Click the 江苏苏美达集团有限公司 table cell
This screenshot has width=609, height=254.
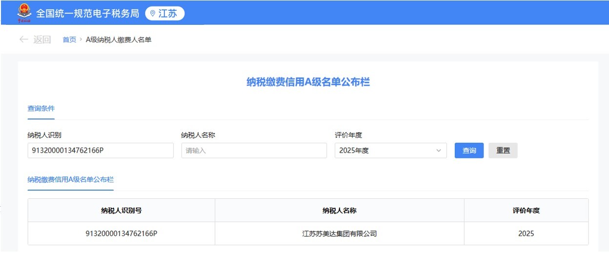click(340, 234)
